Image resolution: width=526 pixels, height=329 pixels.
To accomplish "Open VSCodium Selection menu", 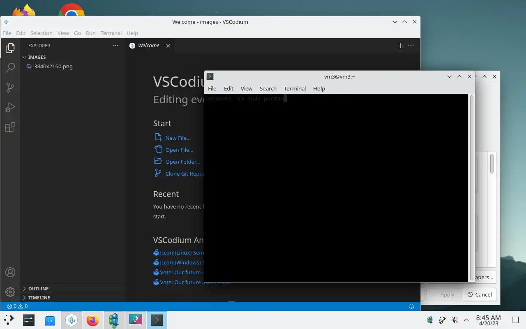I will [41, 33].
